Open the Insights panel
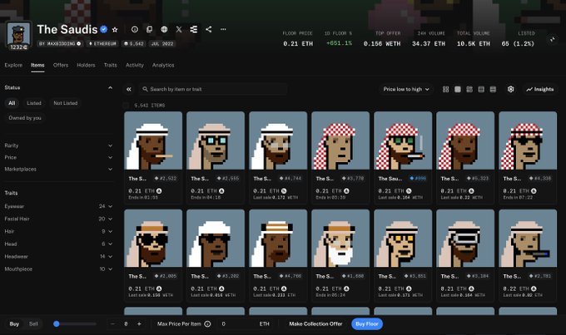 click(x=540, y=89)
